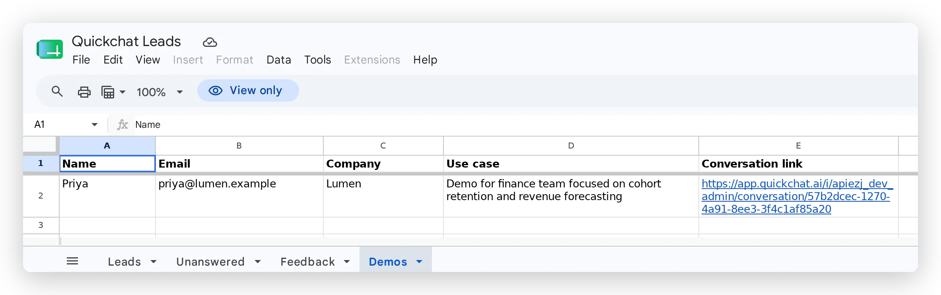Click the green Sheets app logo
This screenshot has width=941, height=295.
50,49
